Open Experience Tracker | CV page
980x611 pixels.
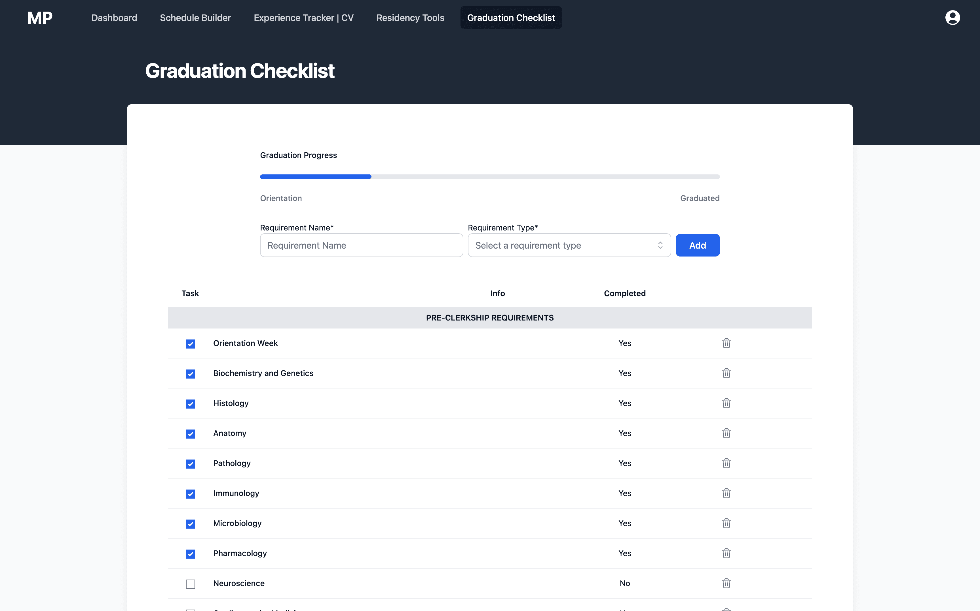coord(303,18)
